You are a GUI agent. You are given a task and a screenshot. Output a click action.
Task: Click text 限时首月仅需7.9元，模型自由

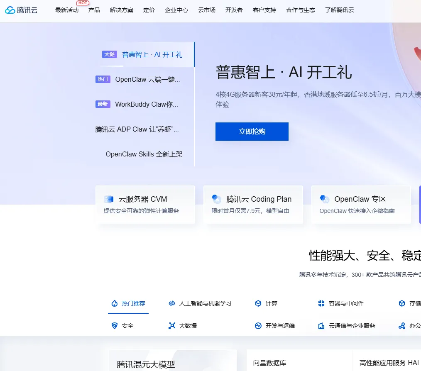[250, 211]
